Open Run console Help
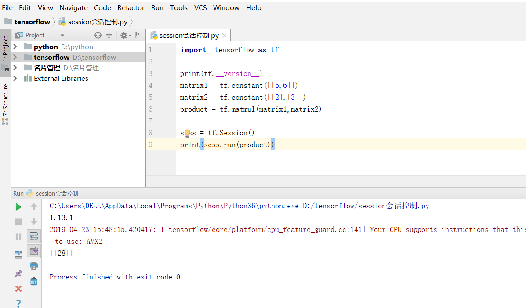Image resolution: width=526 pixels, height=308 pixels. point(18,303)
